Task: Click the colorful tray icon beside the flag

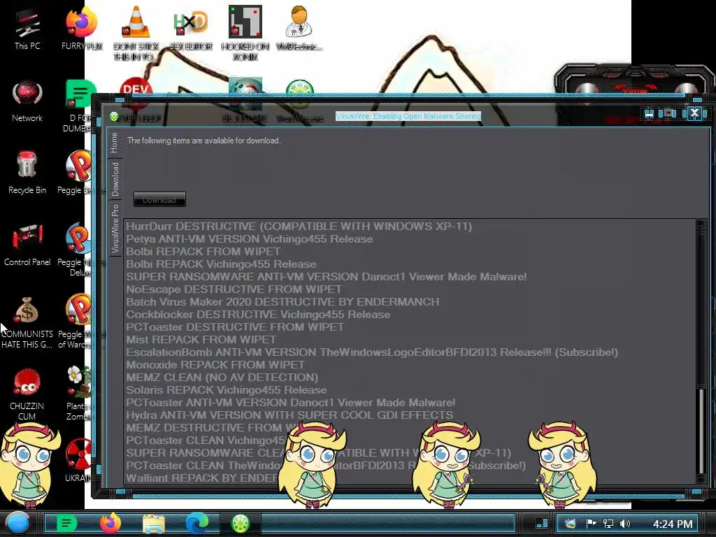Action: coord(571,524)
